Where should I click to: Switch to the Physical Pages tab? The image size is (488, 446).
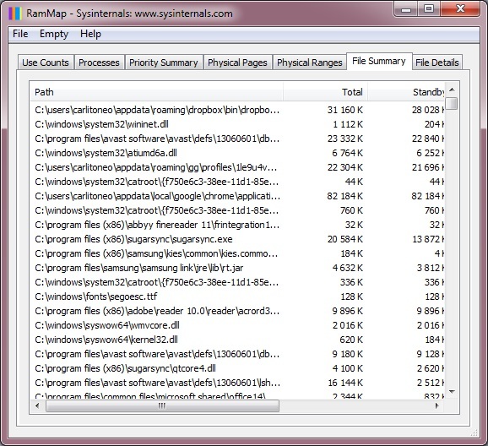coord(237,63)
